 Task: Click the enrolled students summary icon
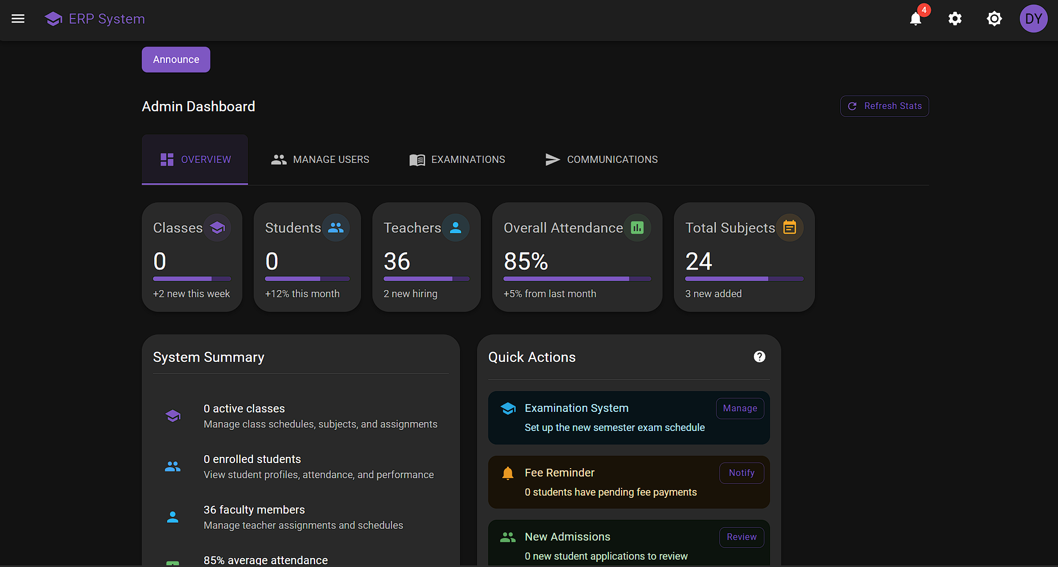tap(173, 466)
